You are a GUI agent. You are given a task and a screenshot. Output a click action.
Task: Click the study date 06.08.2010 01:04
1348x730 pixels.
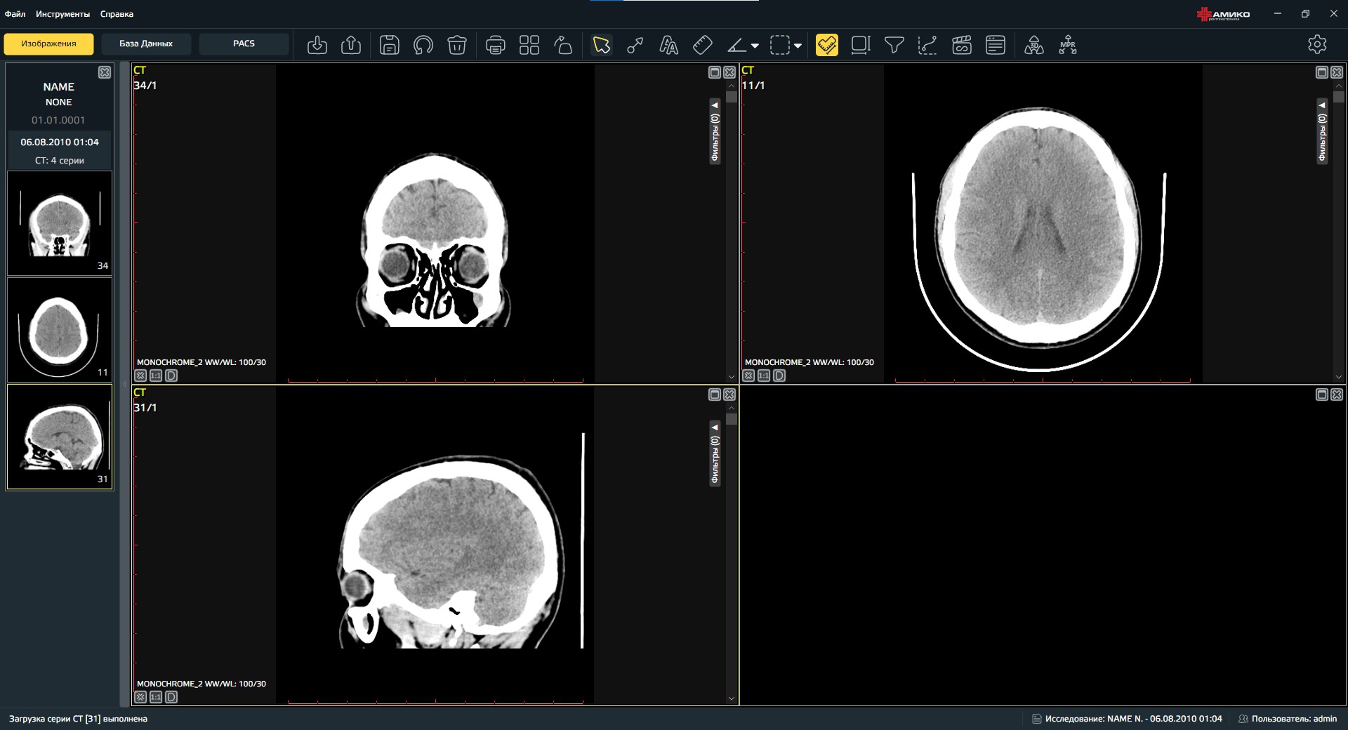click(x=60, y=142)
